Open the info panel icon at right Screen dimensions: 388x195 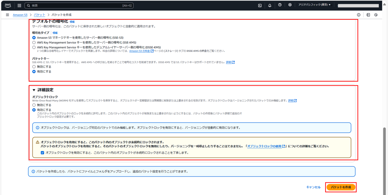pyautogui.click(x=359, y=15)
